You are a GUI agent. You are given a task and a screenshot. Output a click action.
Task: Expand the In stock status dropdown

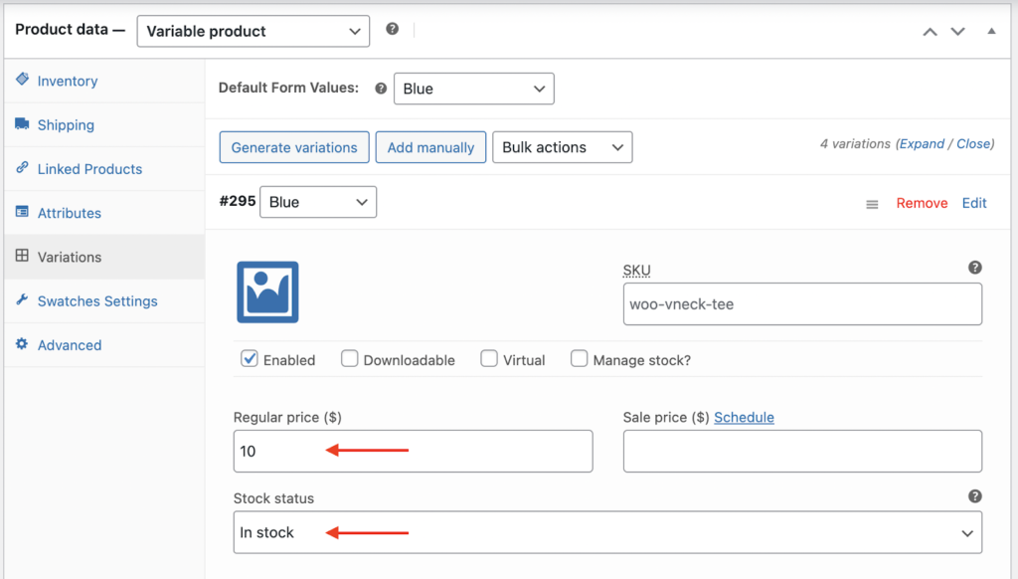click(x=607, y=532)
